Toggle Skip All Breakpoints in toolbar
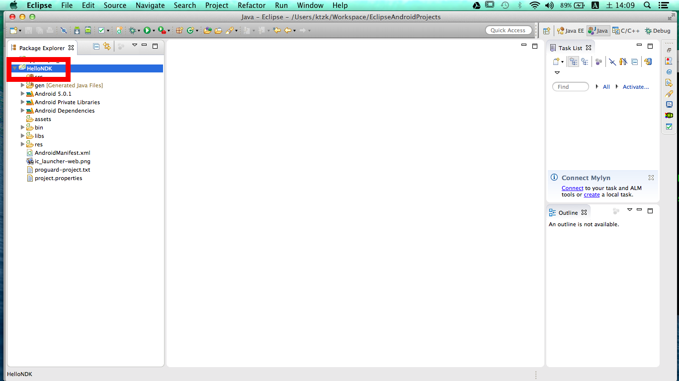The height and width of the screenshot is (381, 679). (64, 30)
